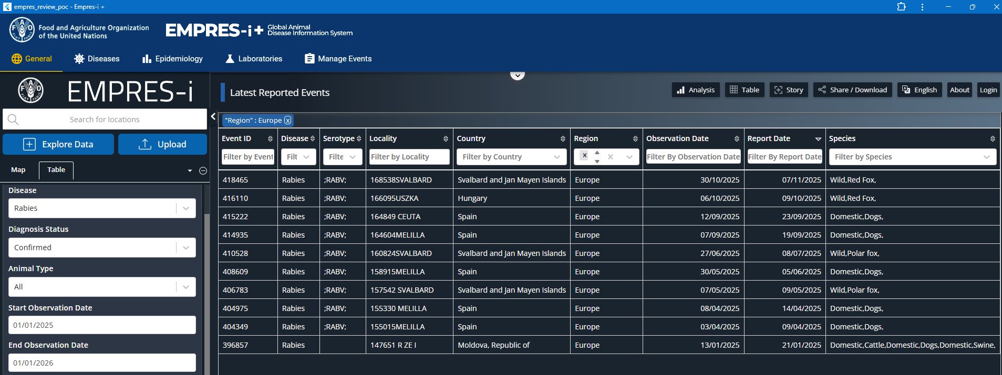Open the About page
The height and width of the screenshot is (375, 1002).
959,90
